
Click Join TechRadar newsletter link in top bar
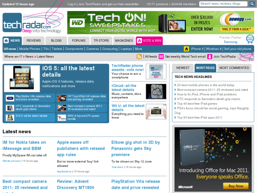point(109,4)
